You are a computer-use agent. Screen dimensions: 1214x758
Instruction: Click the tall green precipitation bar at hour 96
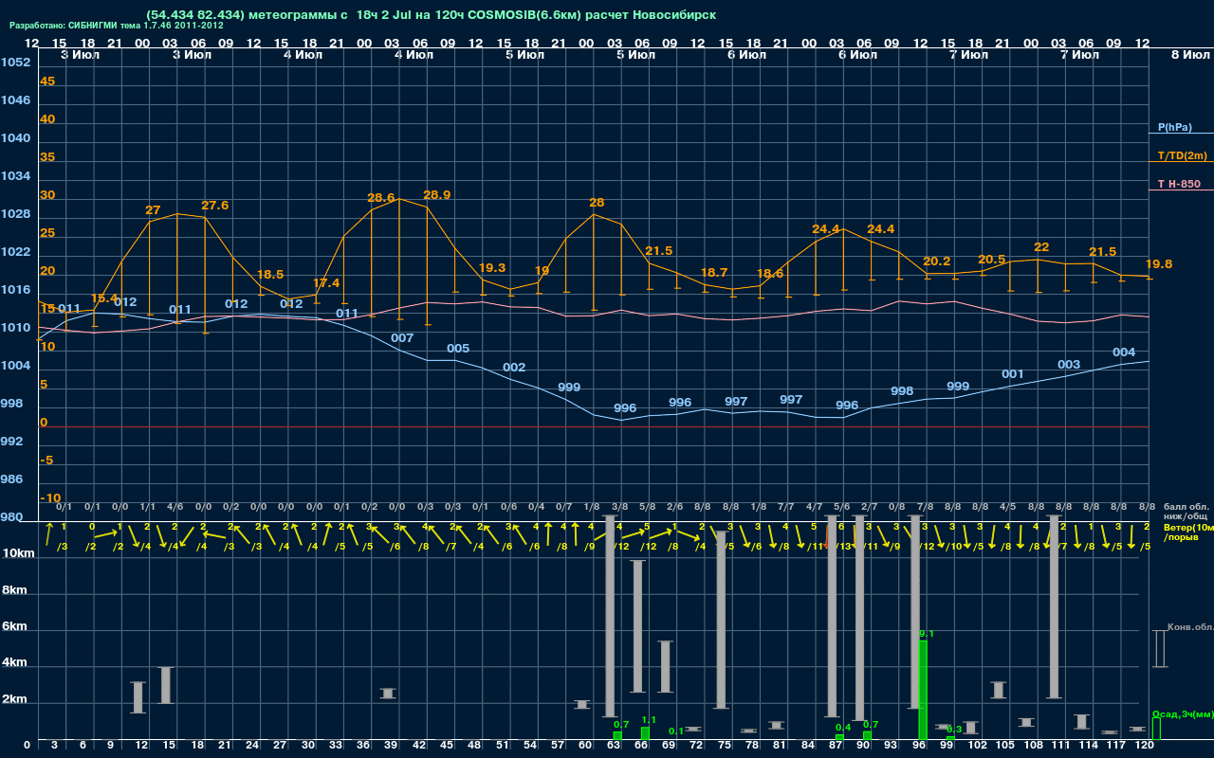[923, 690]
